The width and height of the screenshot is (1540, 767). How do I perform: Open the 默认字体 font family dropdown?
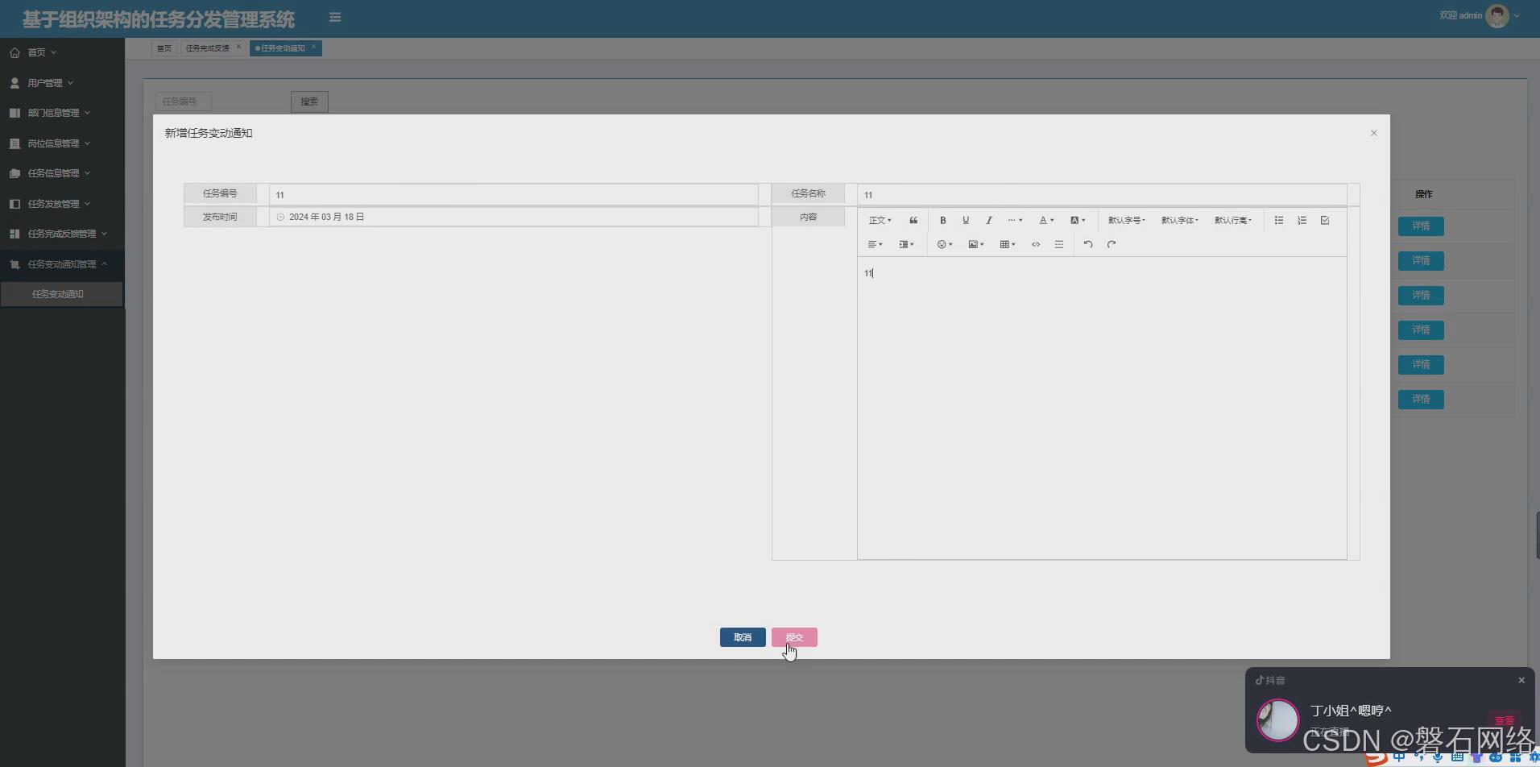click(1179, 220)
